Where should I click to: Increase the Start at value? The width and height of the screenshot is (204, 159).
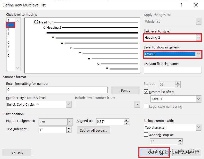178,83
